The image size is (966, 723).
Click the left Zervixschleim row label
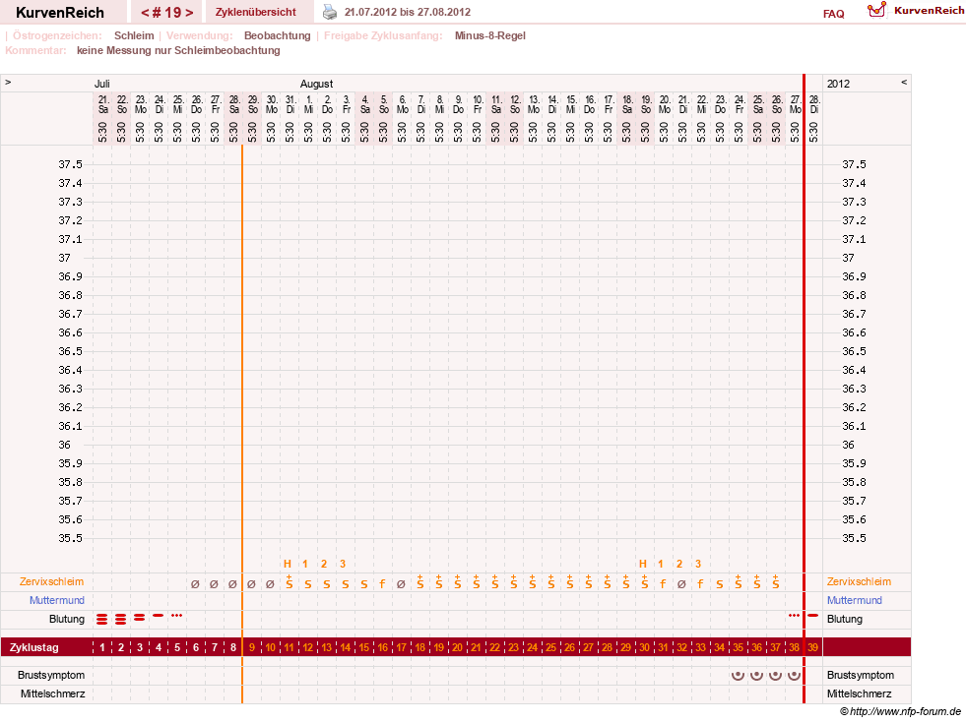click(52, 581)
